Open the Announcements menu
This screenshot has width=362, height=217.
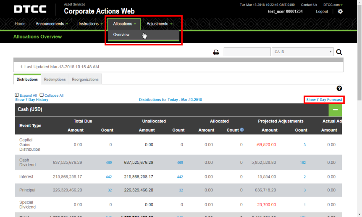[x=52, y=24]
